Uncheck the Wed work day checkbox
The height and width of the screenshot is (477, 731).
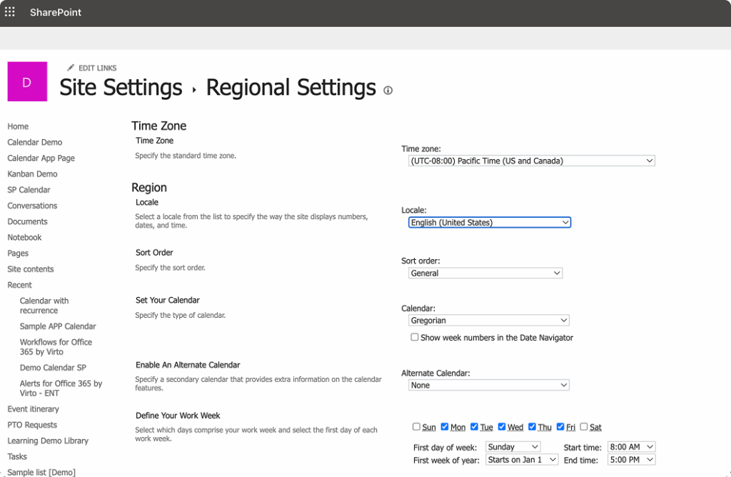502,427
